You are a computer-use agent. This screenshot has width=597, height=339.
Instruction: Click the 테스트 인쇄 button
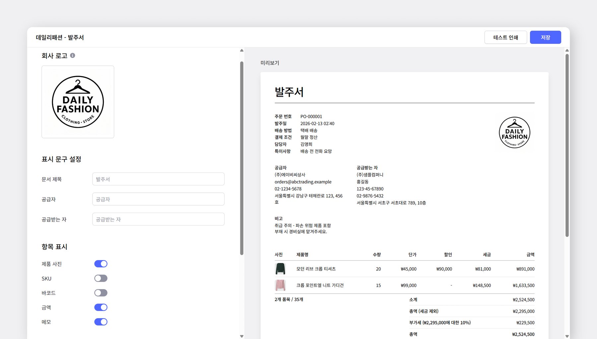coord(505,37)
